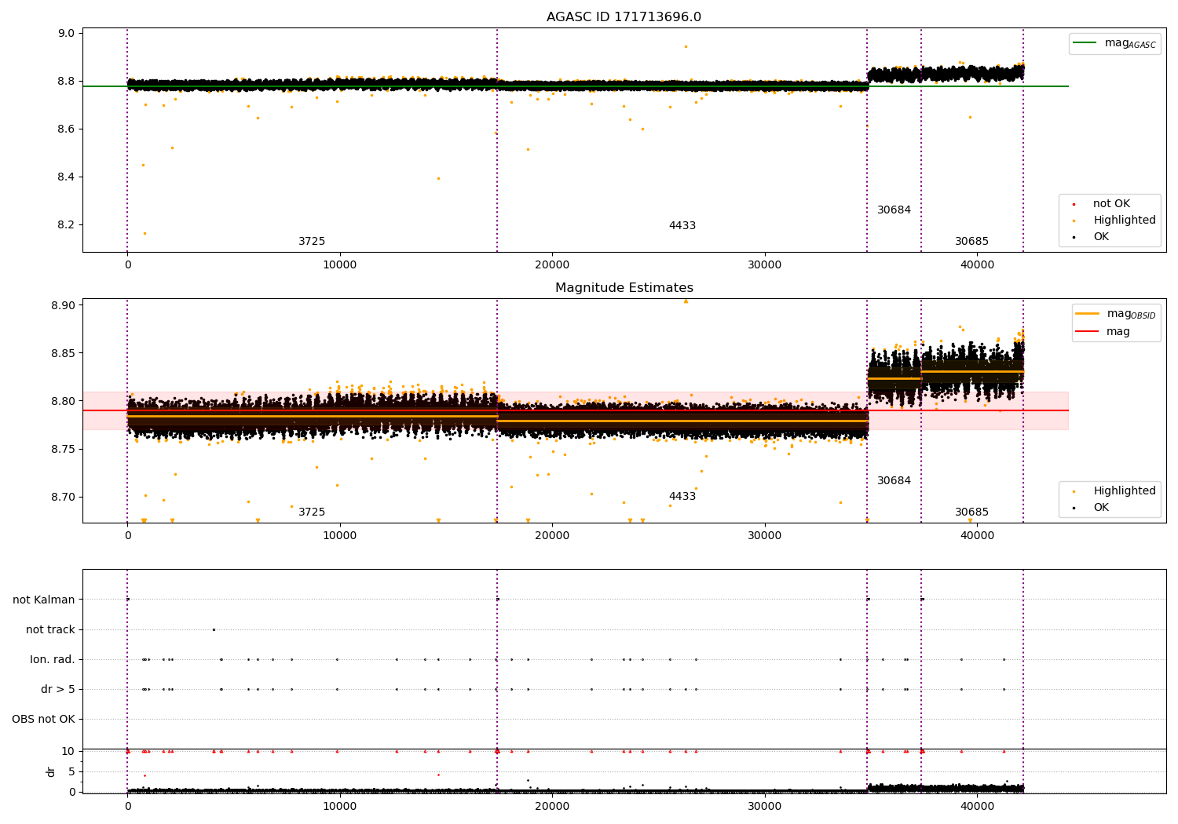Select "OK" in the AGASC ID plot legend
The height and width of the screenshot is (824, 1178).
[x=1101, y=237]
